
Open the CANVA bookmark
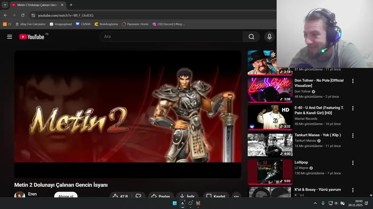click(83, 24)
